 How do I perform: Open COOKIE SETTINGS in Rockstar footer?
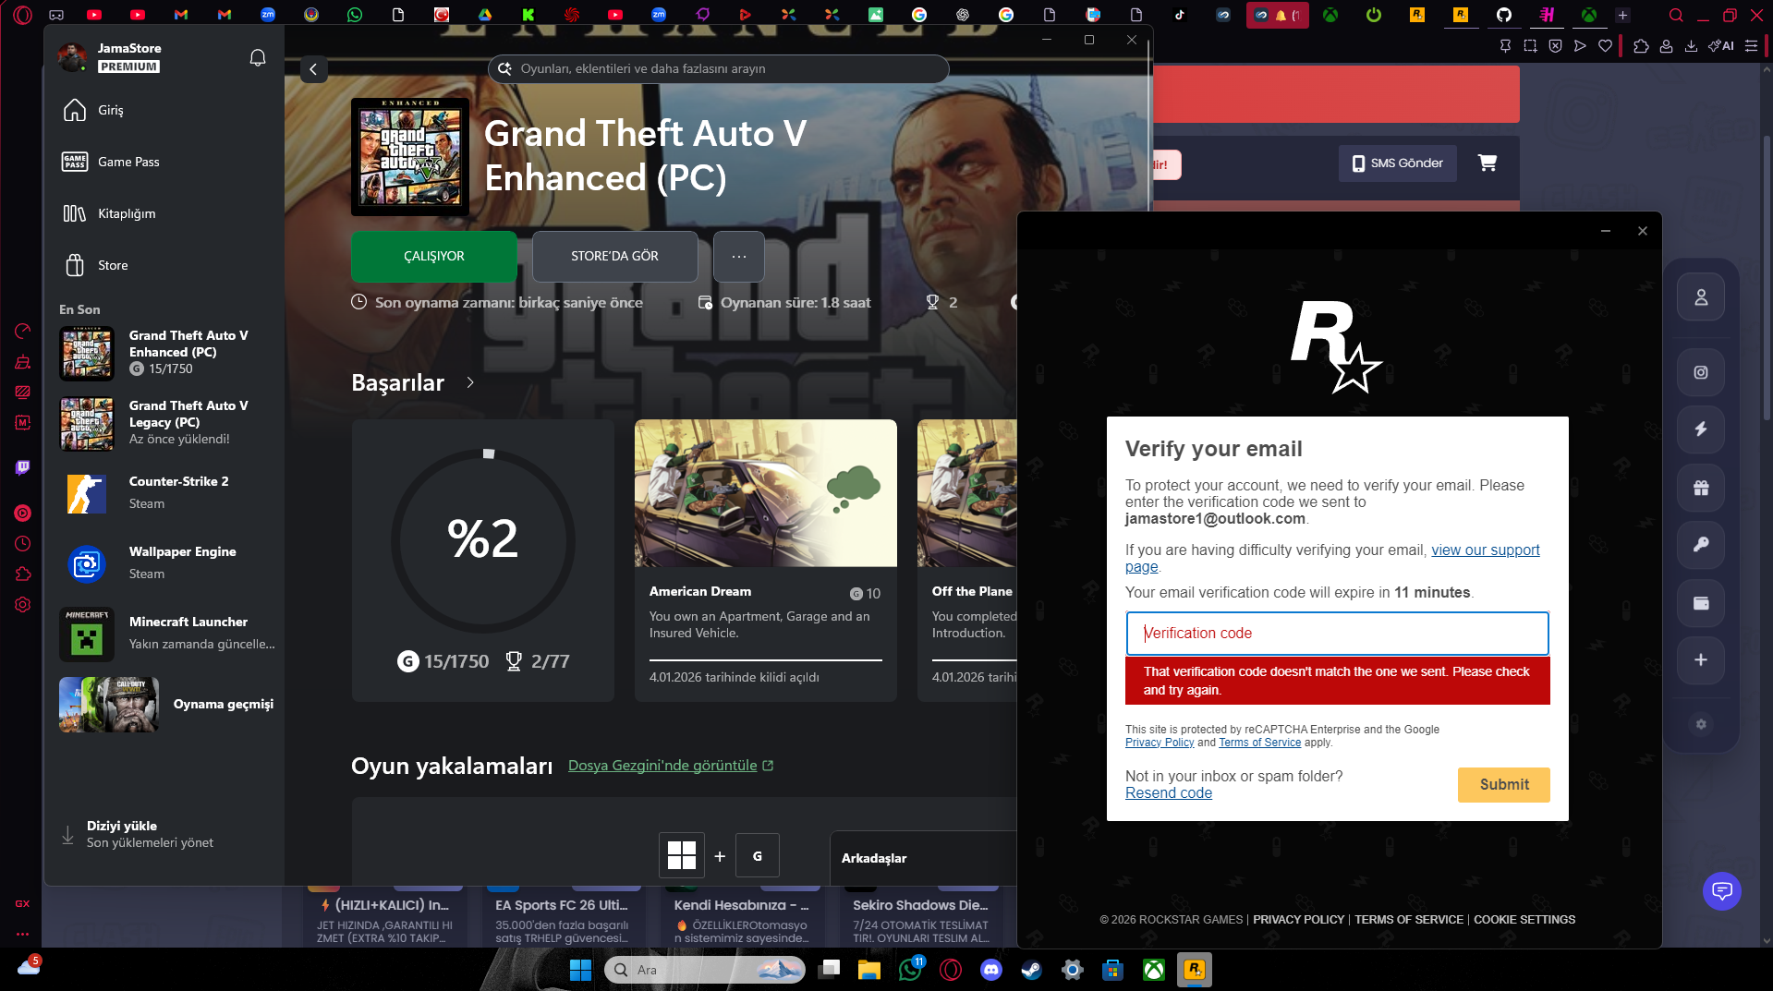pos(1524,920)
